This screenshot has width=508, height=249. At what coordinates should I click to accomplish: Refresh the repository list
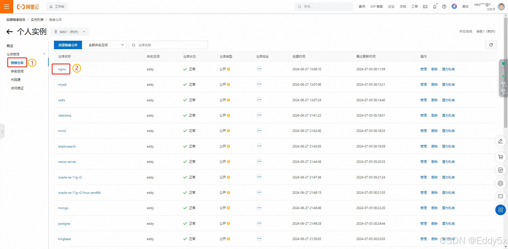coord(491,45)
